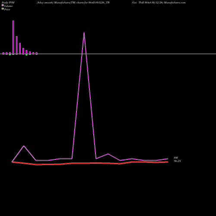Click the tallest magenta volume bar
216x216 pixels.
13,37
